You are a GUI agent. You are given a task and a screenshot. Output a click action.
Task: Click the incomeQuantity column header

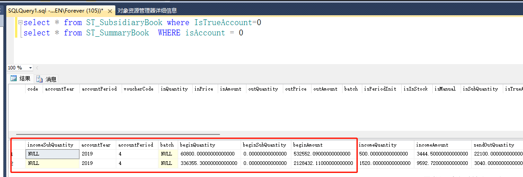[386, 145]
